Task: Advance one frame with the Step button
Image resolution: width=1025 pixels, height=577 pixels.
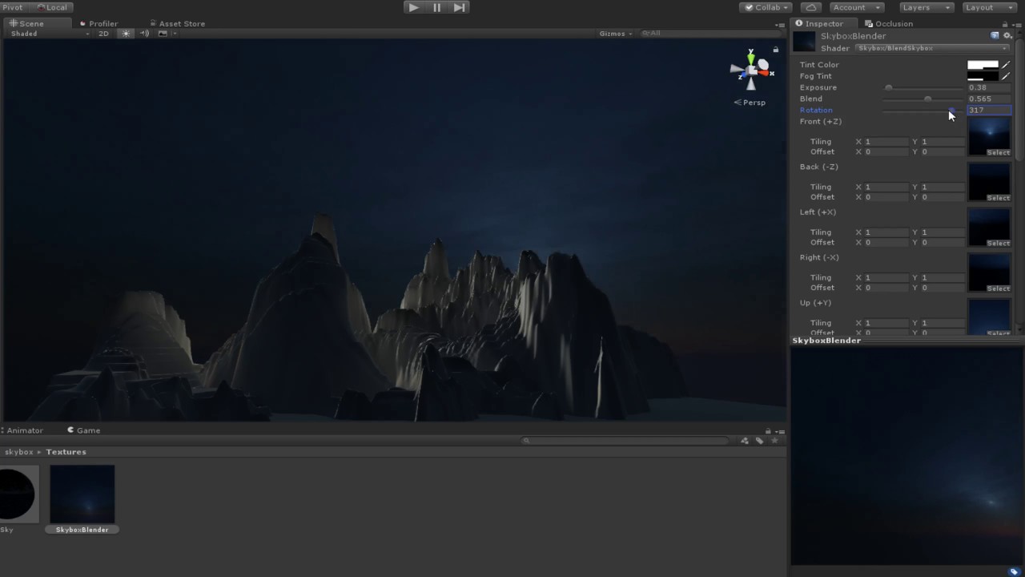Action: [459, 7]
